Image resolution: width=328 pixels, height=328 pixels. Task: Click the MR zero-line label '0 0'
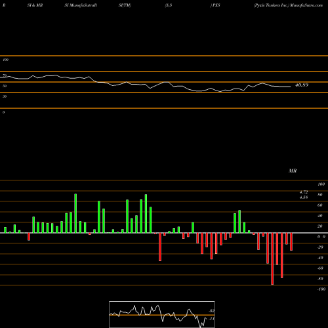click(x=321, y=237)
